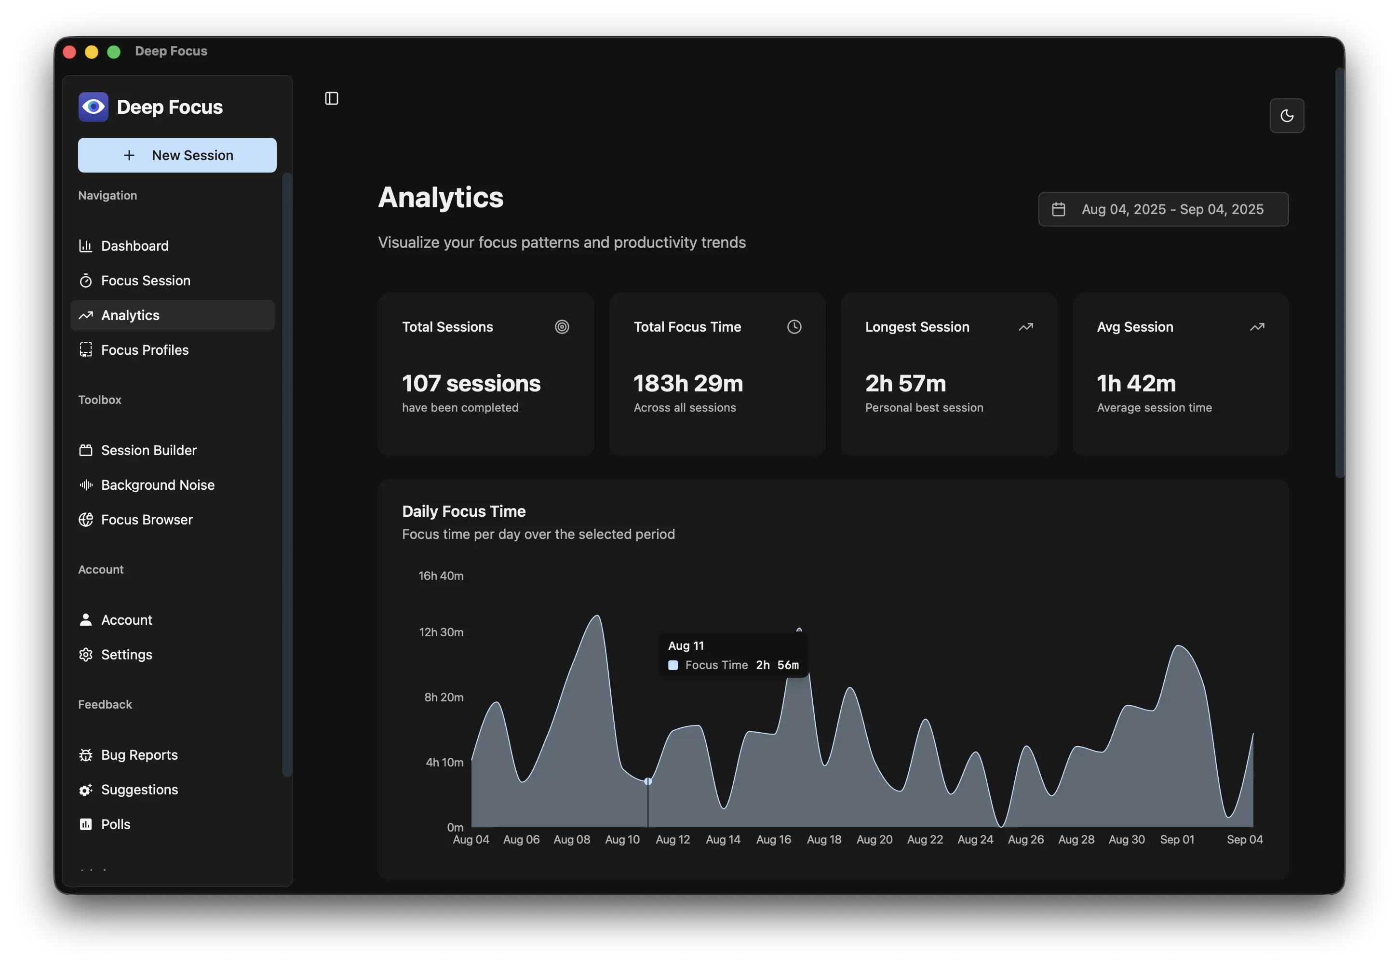Toggle the sidebar panel icon
1399x966 pixels.
pyautogui.click(x=332, y=98)
